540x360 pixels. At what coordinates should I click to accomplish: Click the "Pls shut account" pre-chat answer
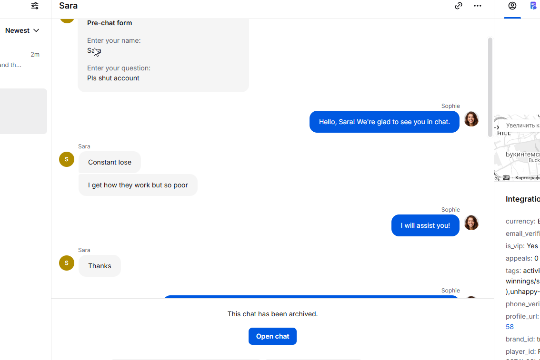(113, 78)
